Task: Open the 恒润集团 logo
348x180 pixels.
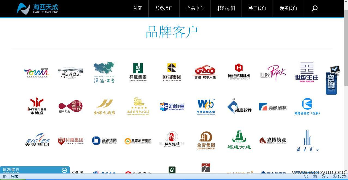Action: click(x=172, y=72)
